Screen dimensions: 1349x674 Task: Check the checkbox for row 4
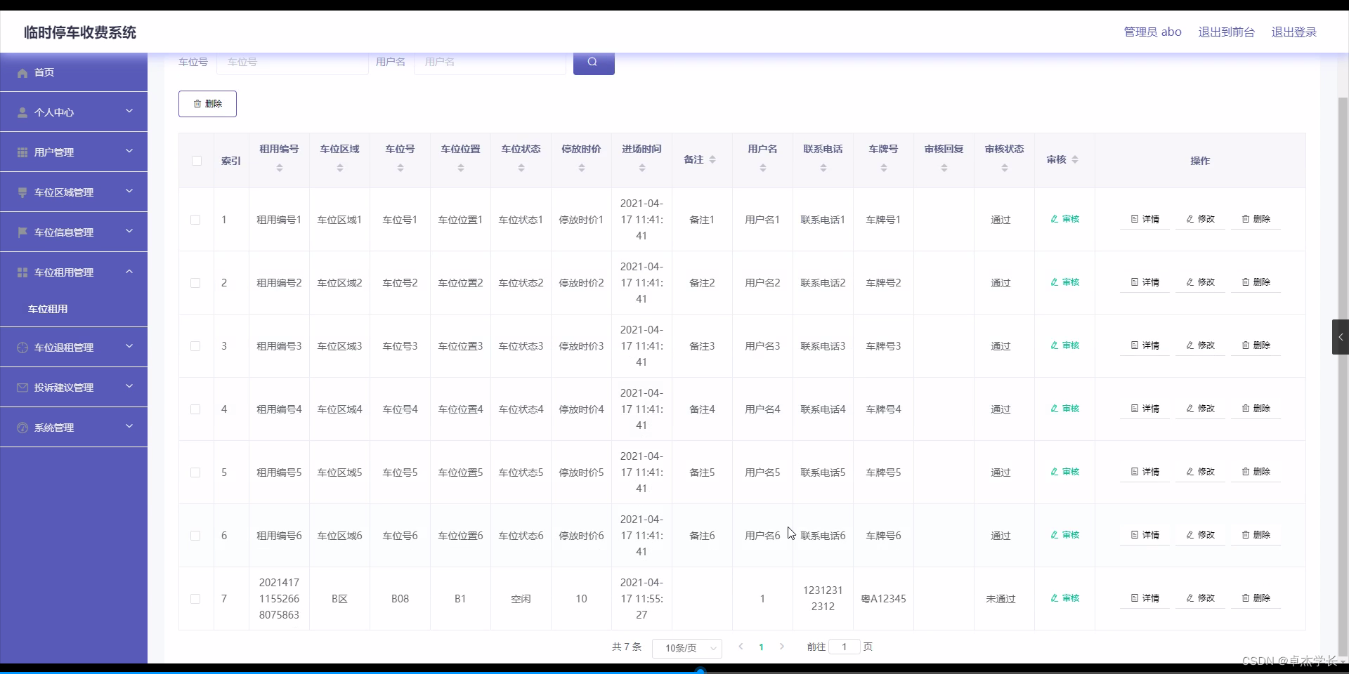(x=195, y=409)
